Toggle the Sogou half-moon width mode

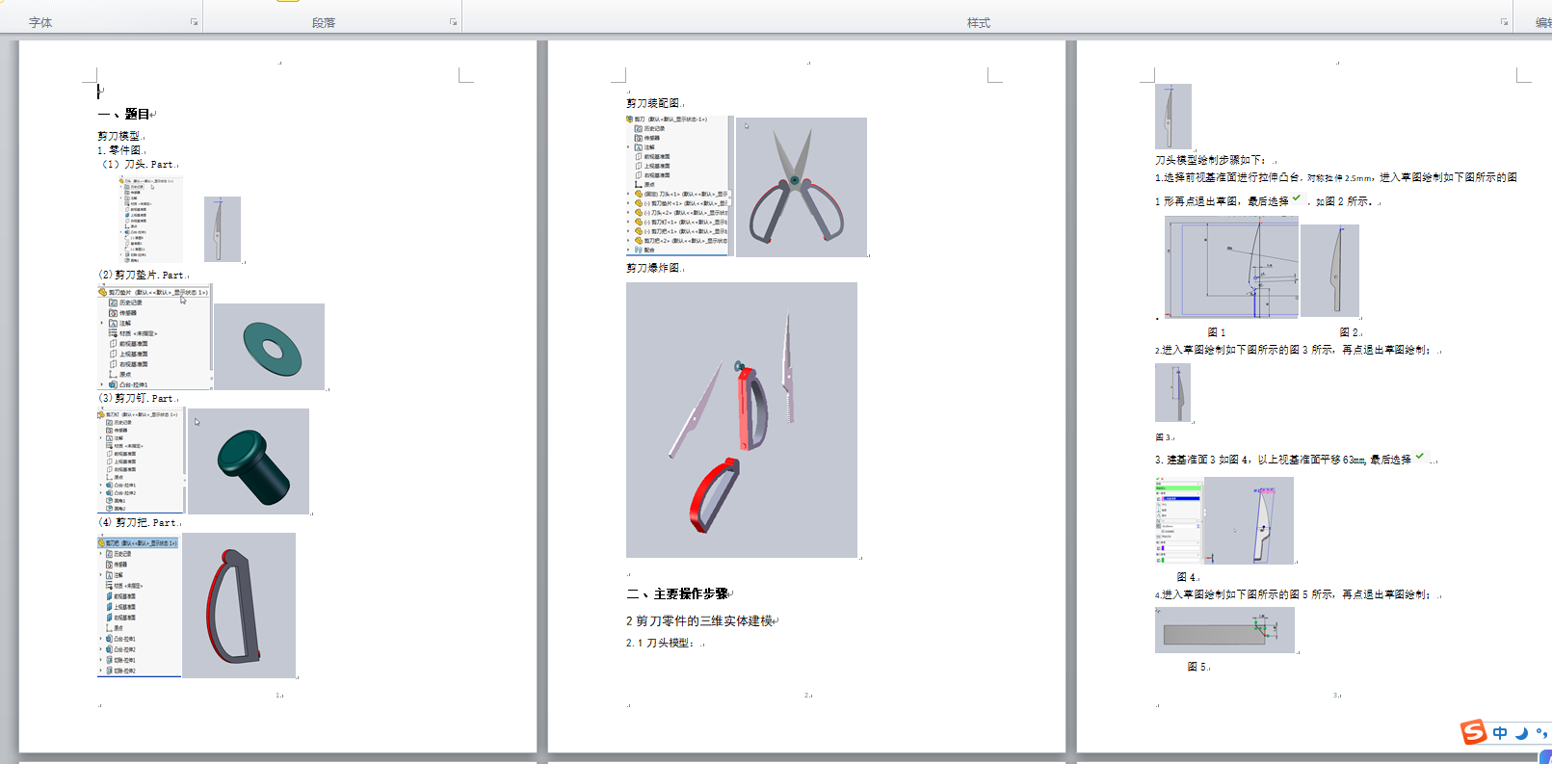(1521, 733)
